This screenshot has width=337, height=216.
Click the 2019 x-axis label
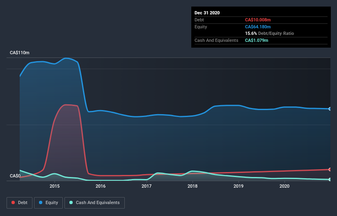[238, 186]
